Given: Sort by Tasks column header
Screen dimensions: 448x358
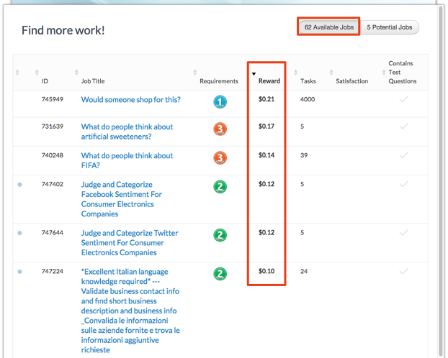Looking at the screenshot, I should point(308,81).
